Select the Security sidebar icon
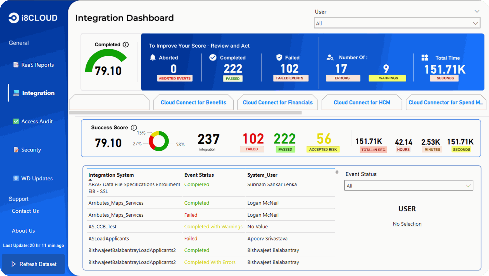The height and width of the screenshot is (276, 489). click(16, 150)
